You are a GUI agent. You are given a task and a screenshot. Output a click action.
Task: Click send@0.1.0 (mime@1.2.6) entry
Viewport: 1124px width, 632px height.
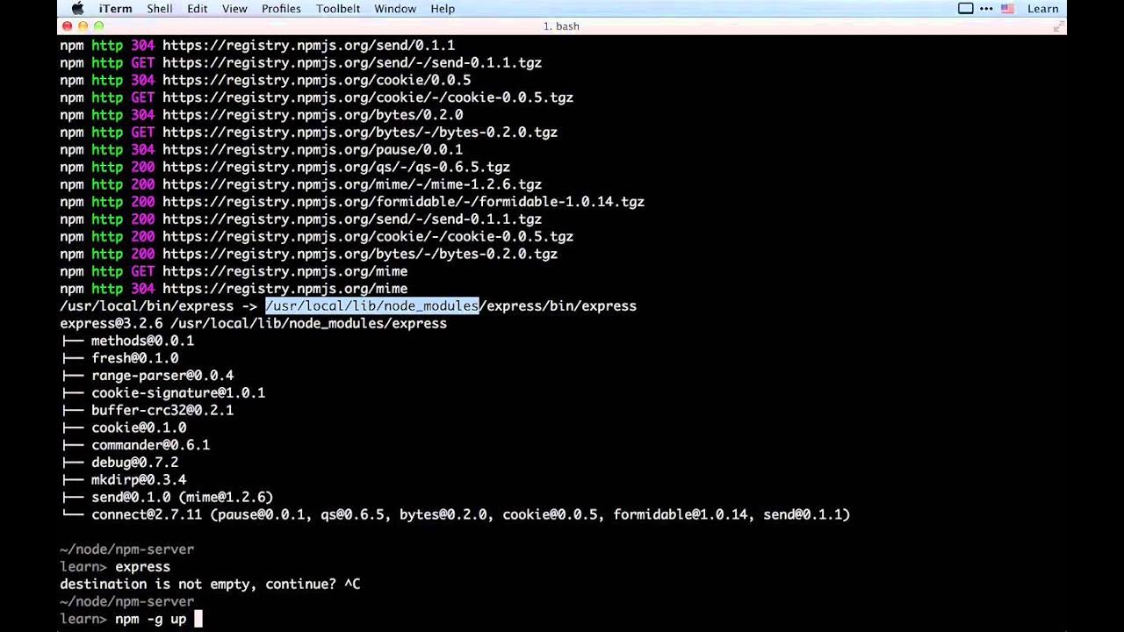tap(182, 498)
